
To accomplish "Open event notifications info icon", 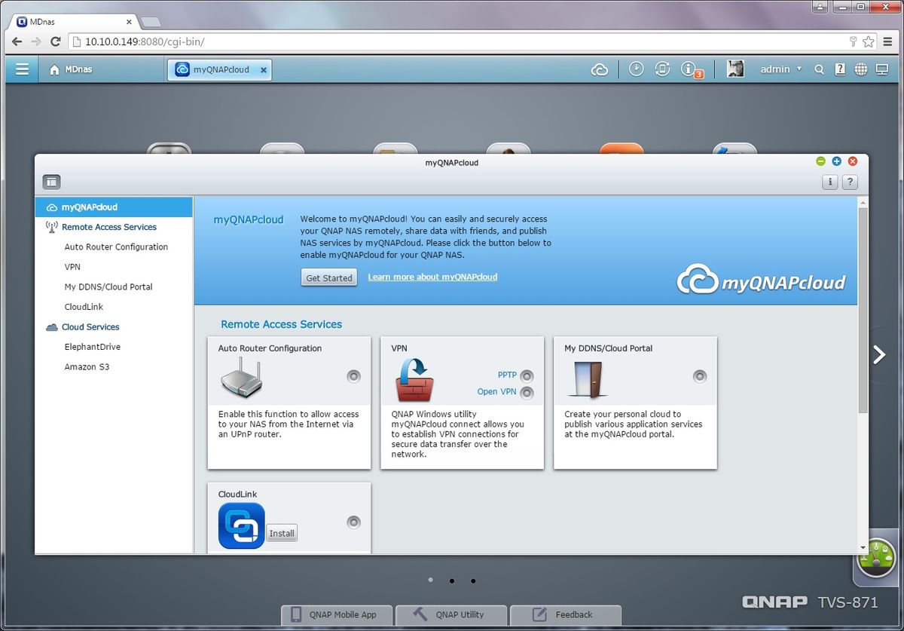I will (689, 69).
